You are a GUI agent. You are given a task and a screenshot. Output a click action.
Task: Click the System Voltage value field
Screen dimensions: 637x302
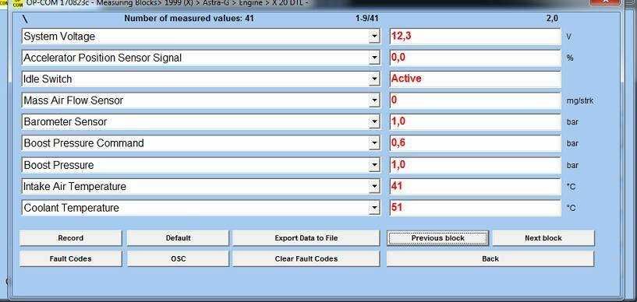point(475,37)
